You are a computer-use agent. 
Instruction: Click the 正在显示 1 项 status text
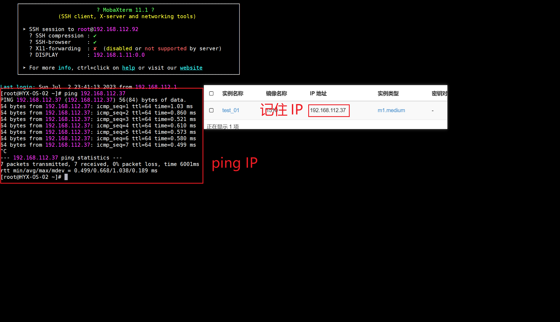point(223,126)
